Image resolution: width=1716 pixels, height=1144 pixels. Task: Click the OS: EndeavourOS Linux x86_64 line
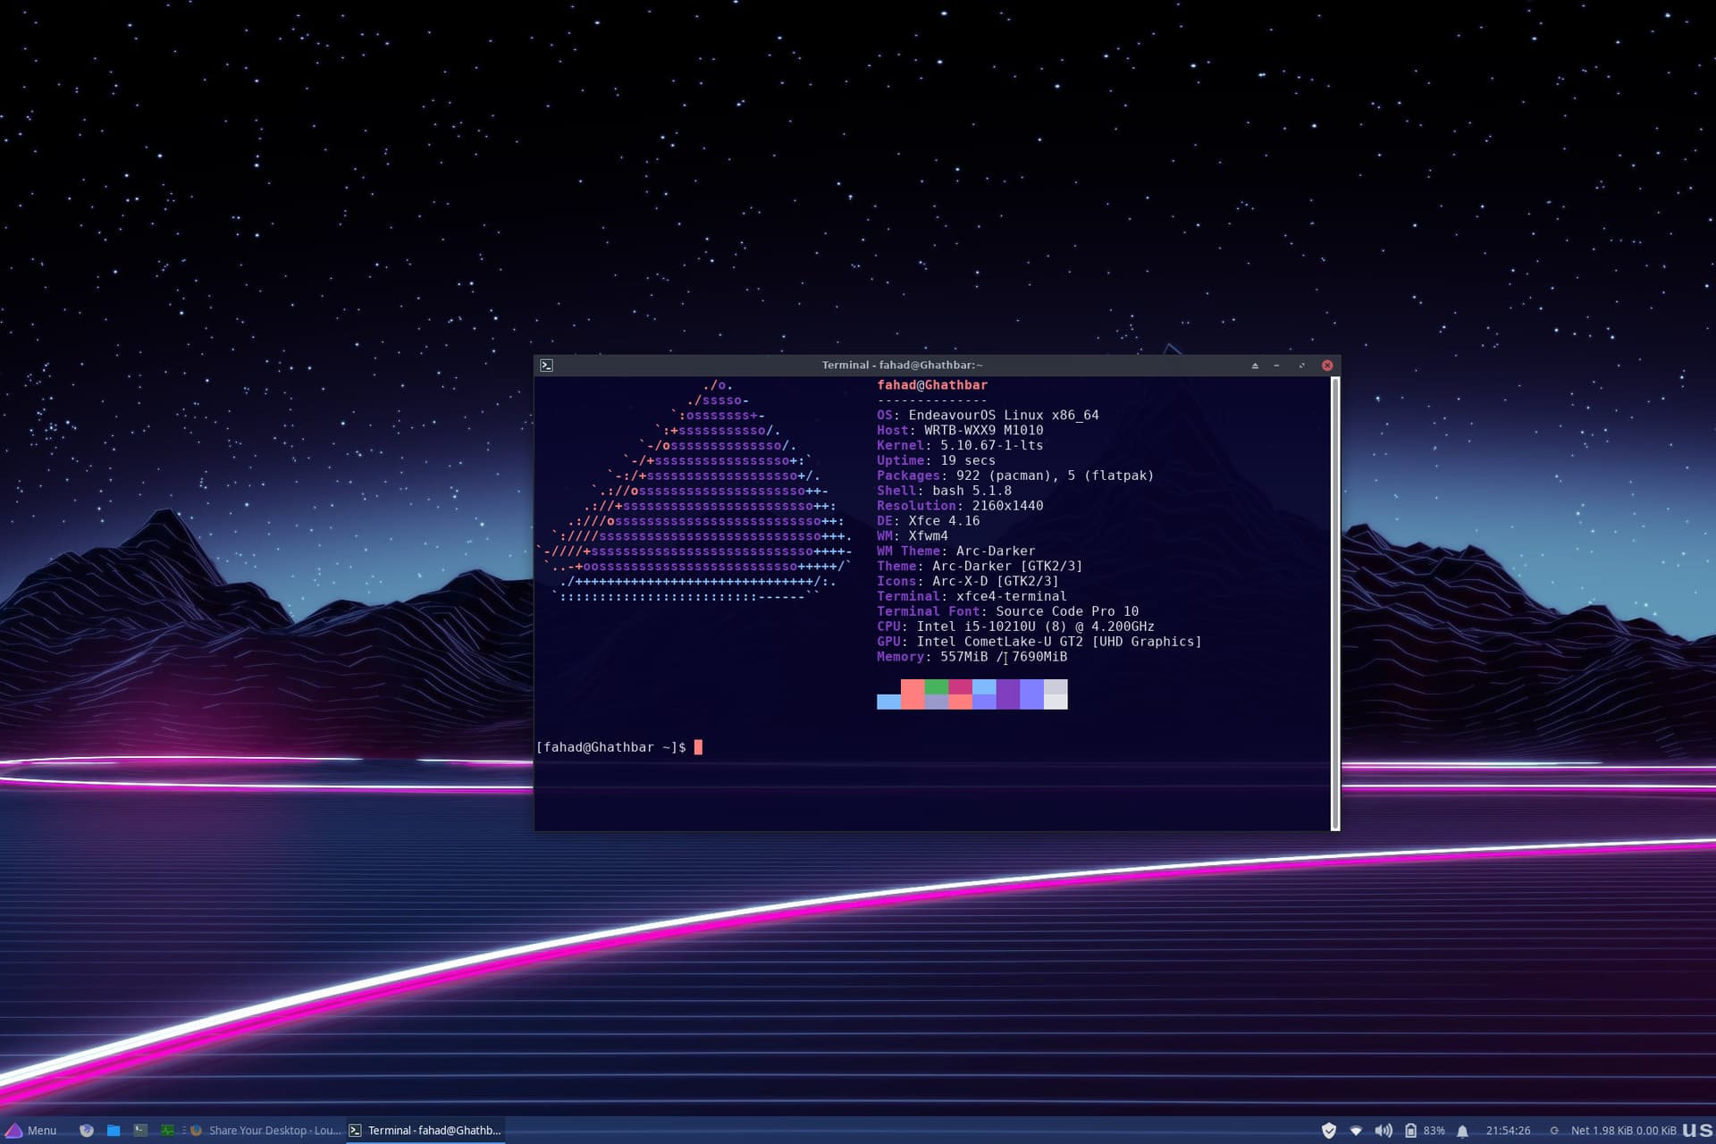pyautogui.click(x=988, y=416)
